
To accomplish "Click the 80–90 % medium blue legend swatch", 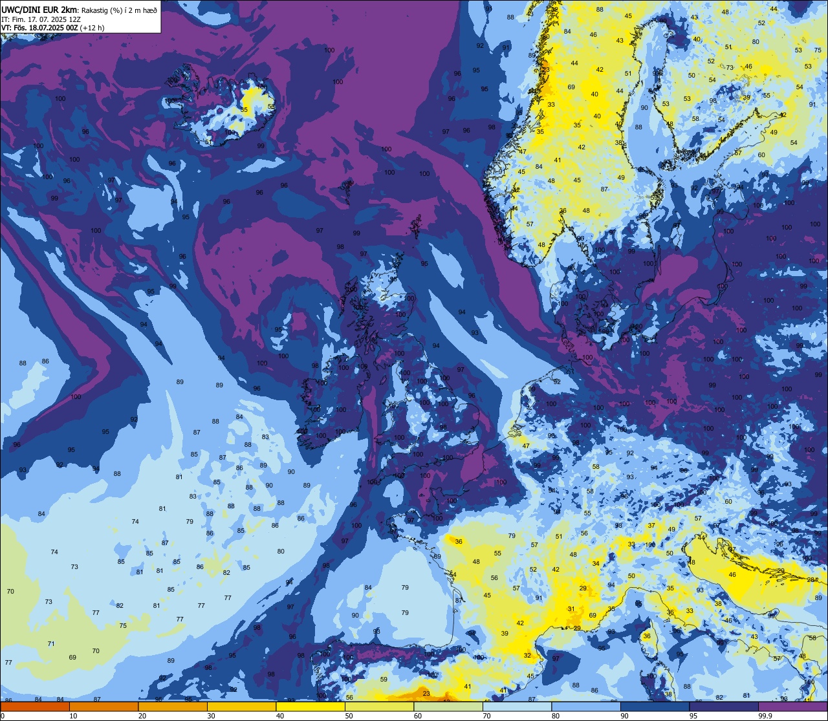I will click(x=586, y=707).
